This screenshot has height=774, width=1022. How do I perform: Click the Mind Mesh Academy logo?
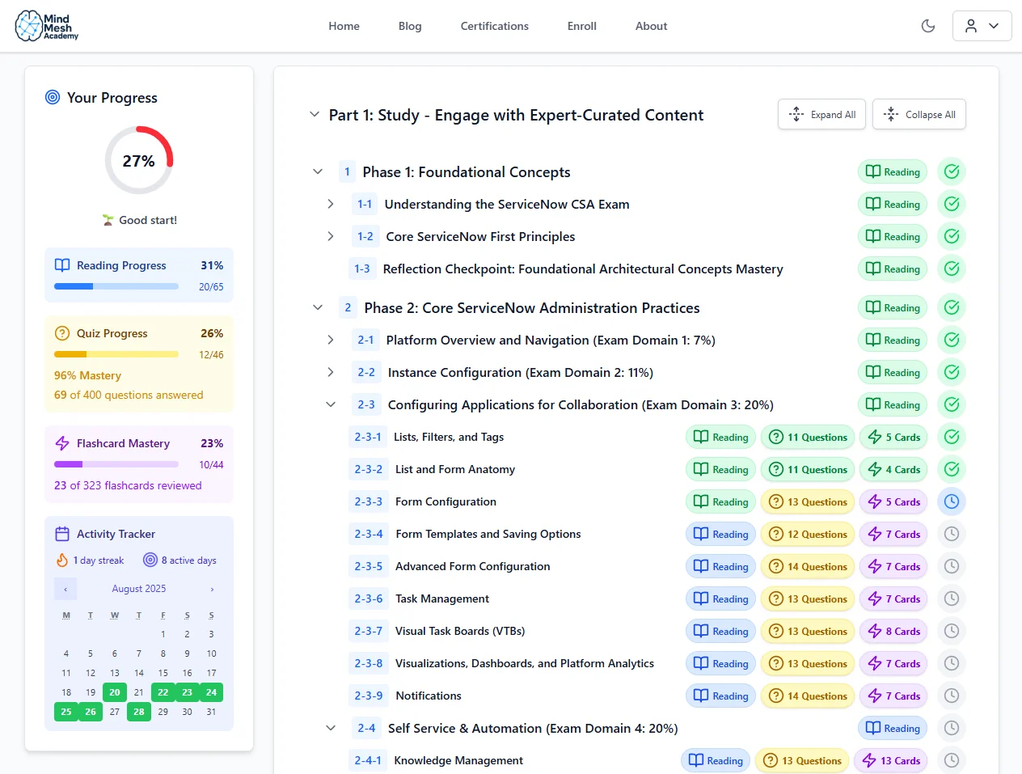(x=44, y=25)
